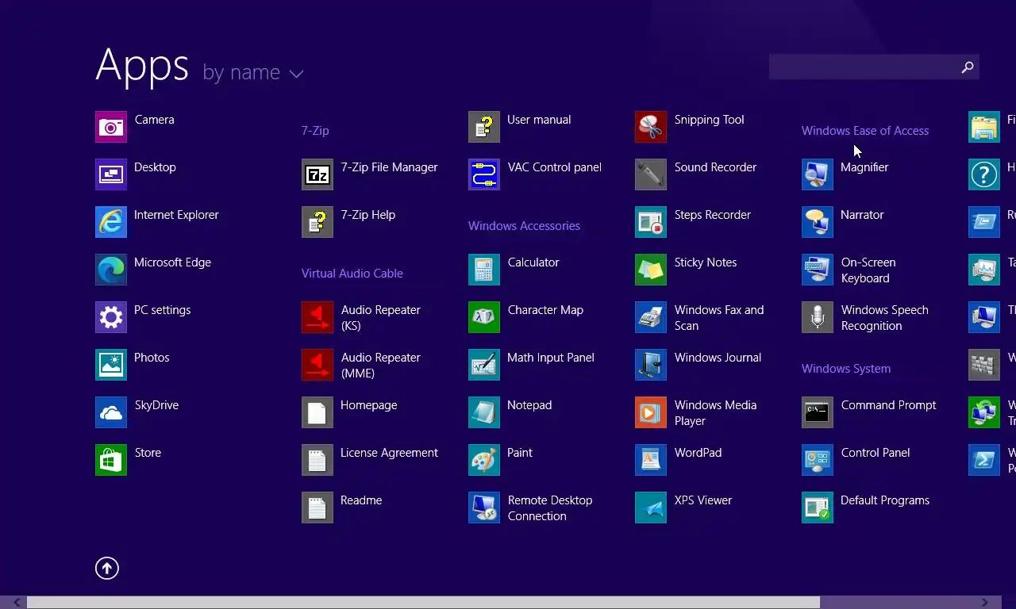The image size is (1016, 609).
Task: Launch Desktop from its icon
Action: click(111, 174)
